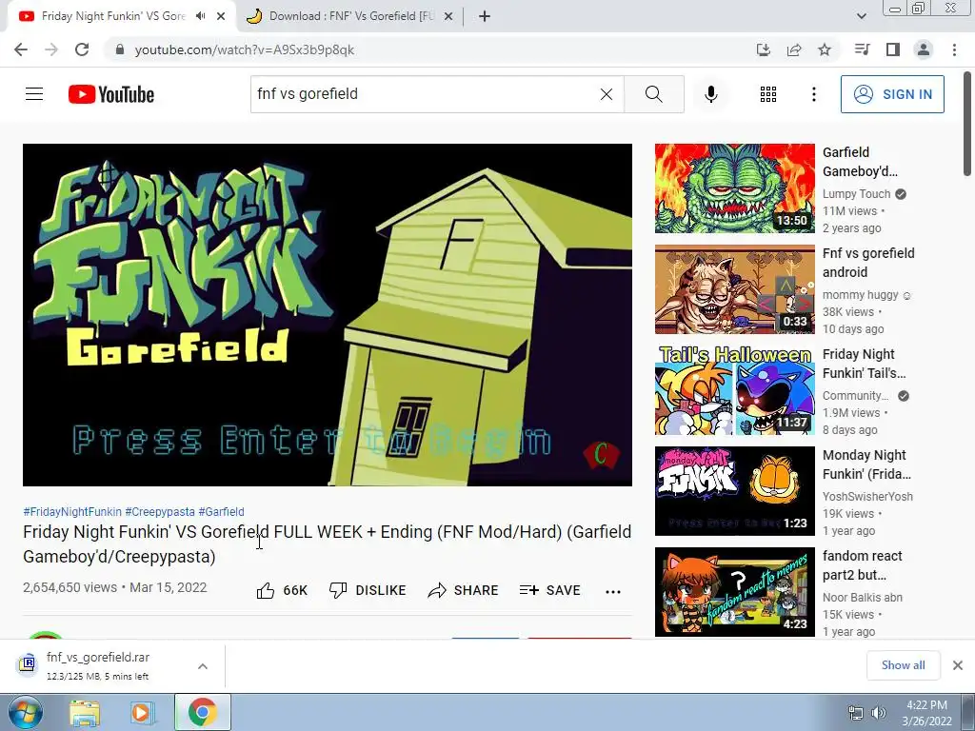Open the #Garfield hashtag

tap(221, 511)
